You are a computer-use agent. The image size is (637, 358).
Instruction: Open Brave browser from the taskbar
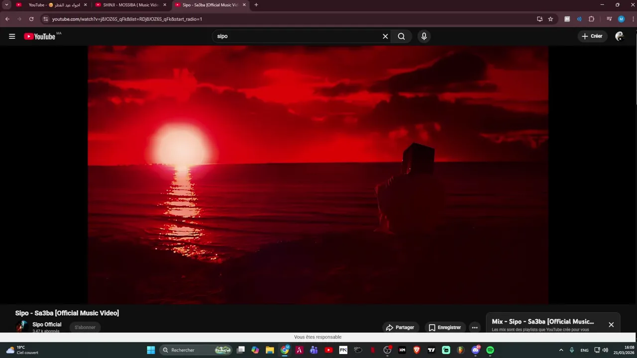(417, 350)
